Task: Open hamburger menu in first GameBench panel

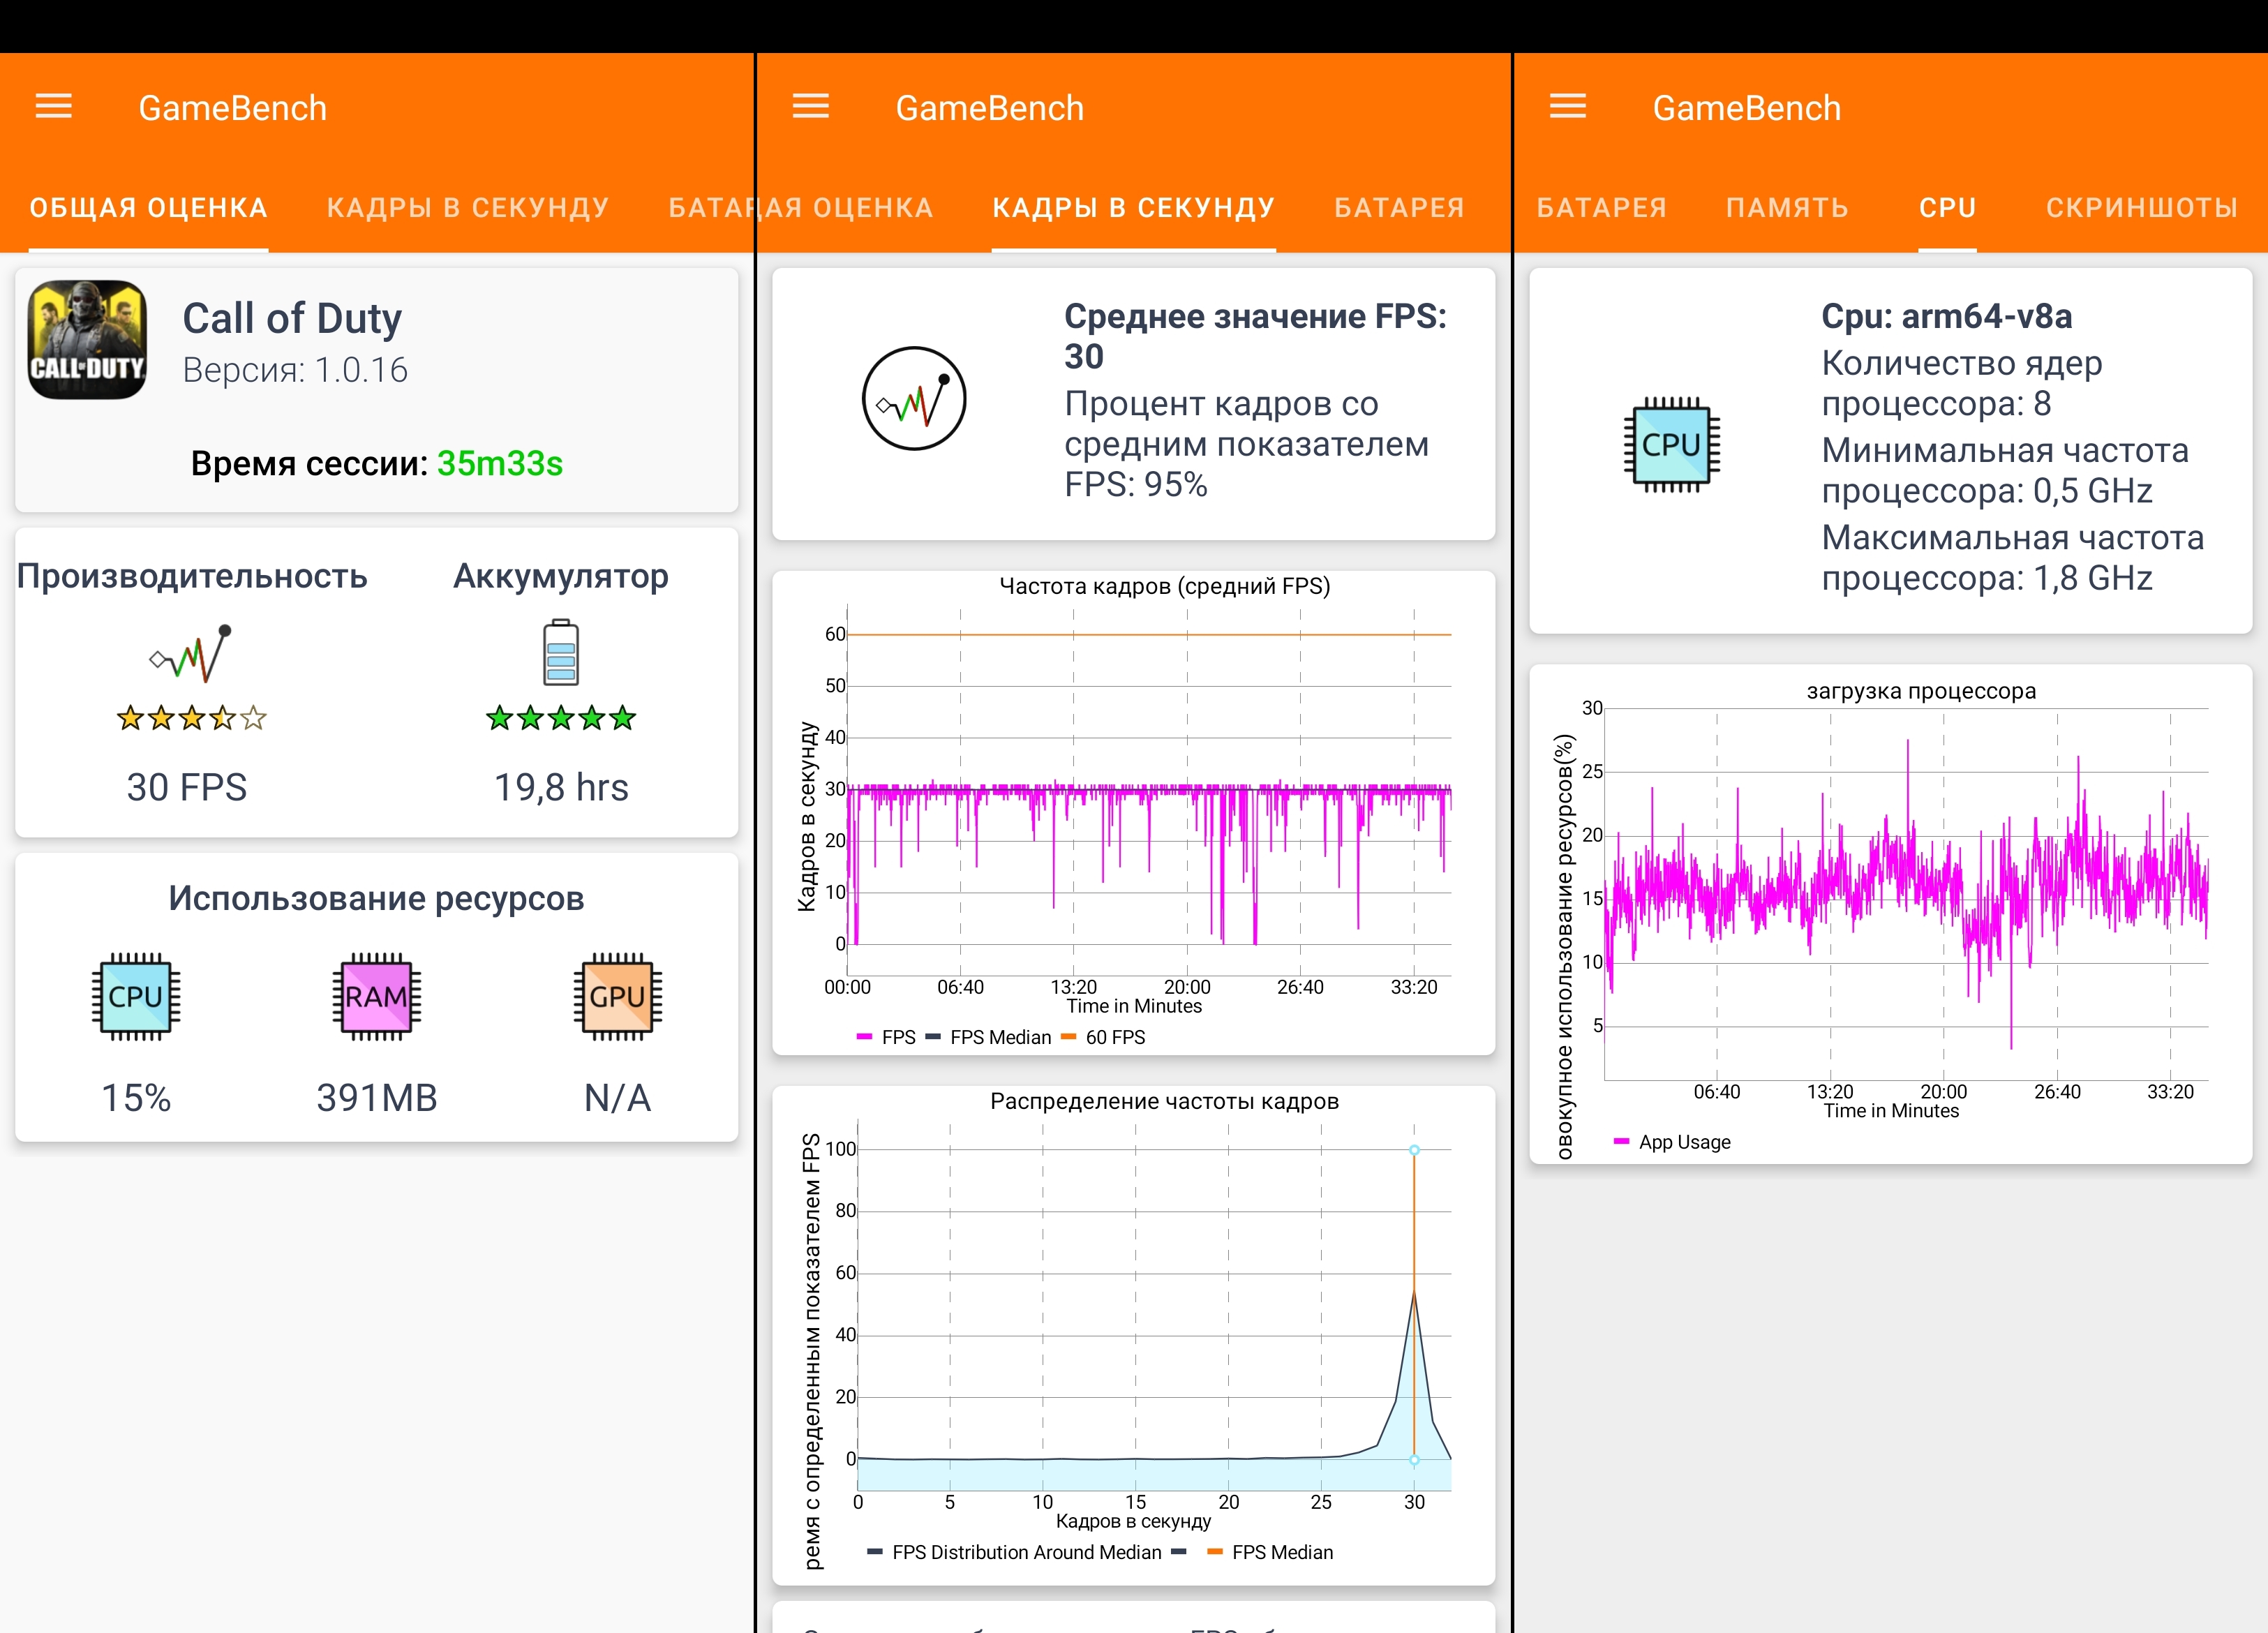Action: point(54,106)
